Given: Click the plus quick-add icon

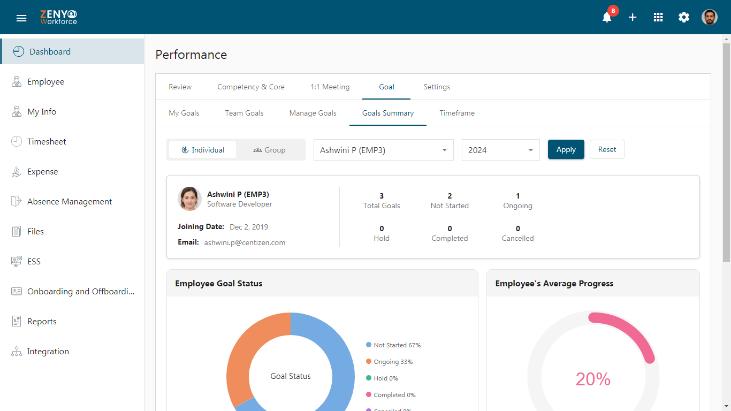Looking at the screenshot, I should (x=633, y=17).
